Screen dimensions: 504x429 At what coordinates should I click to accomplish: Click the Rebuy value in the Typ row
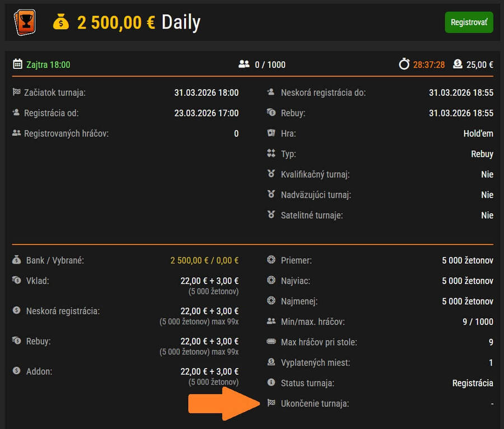[482, 154]
